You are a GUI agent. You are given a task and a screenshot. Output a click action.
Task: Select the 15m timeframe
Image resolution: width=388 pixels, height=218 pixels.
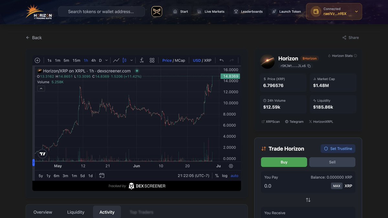point(76,60)
